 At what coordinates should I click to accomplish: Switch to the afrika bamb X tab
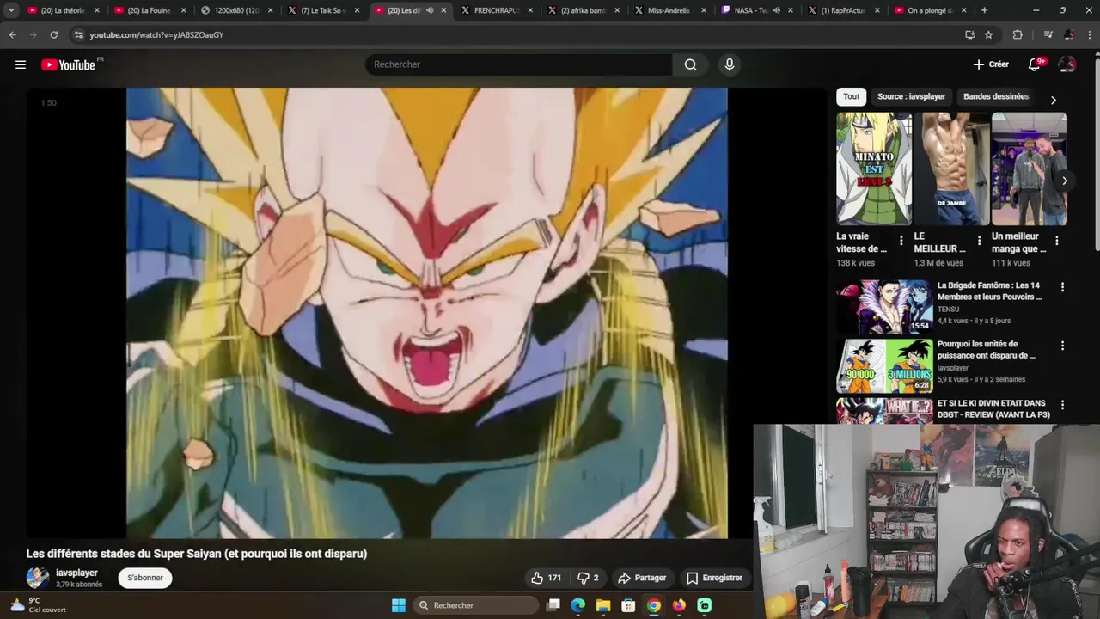pyautogui.click(x=584, y=10)
